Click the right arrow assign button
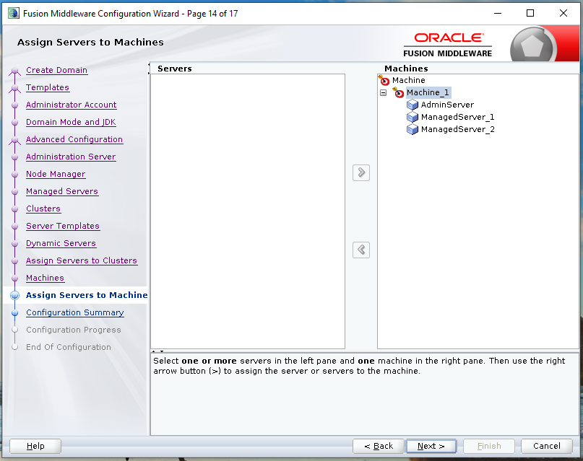The image size is (583, 461). (x=361, y=172)
